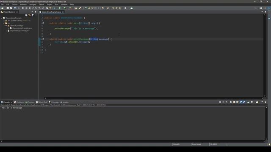Open the Source menu
271x152 pixels.
coord(15,5)
